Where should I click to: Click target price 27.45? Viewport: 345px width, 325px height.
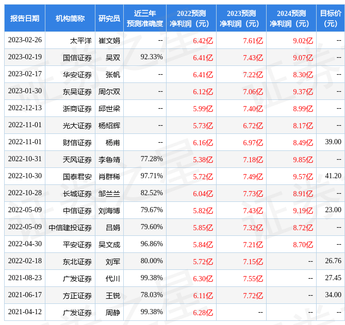pos(333,278)
